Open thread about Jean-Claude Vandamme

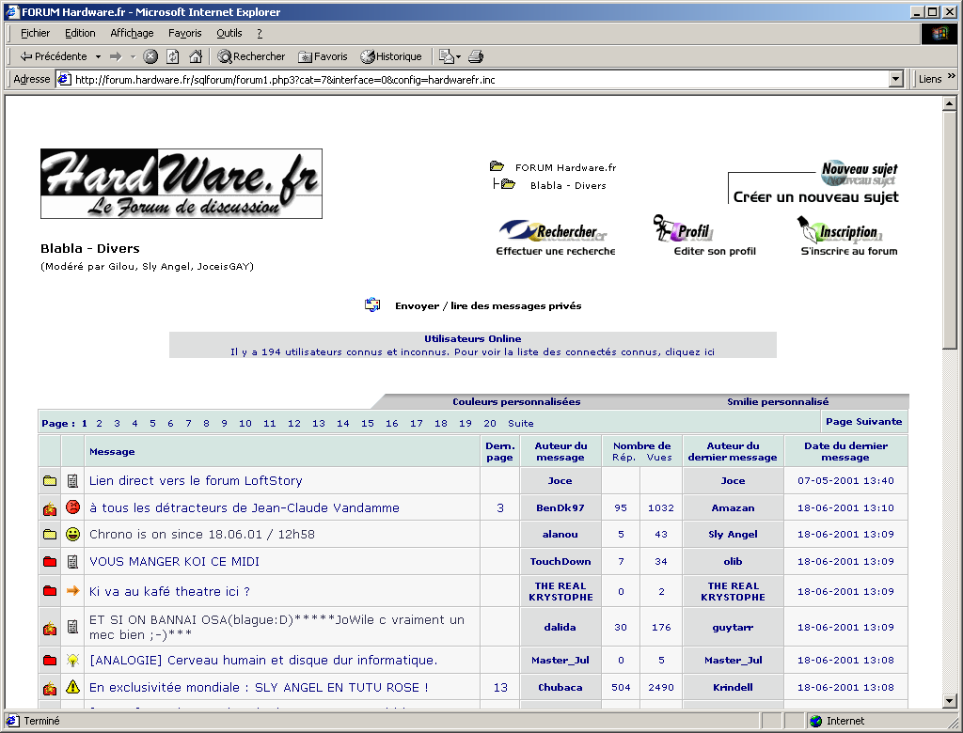244,507
